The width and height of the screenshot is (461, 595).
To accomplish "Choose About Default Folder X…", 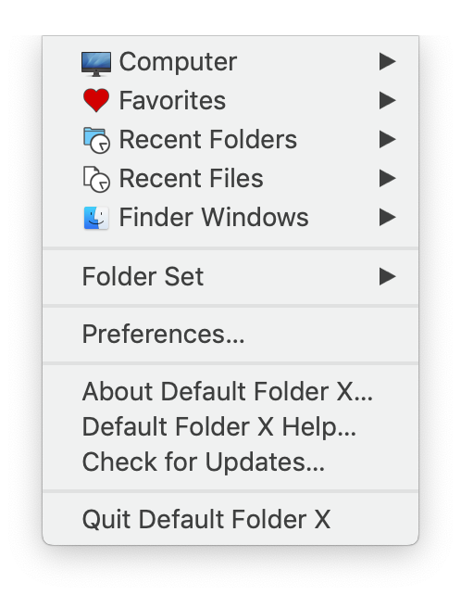I will 228,391.
